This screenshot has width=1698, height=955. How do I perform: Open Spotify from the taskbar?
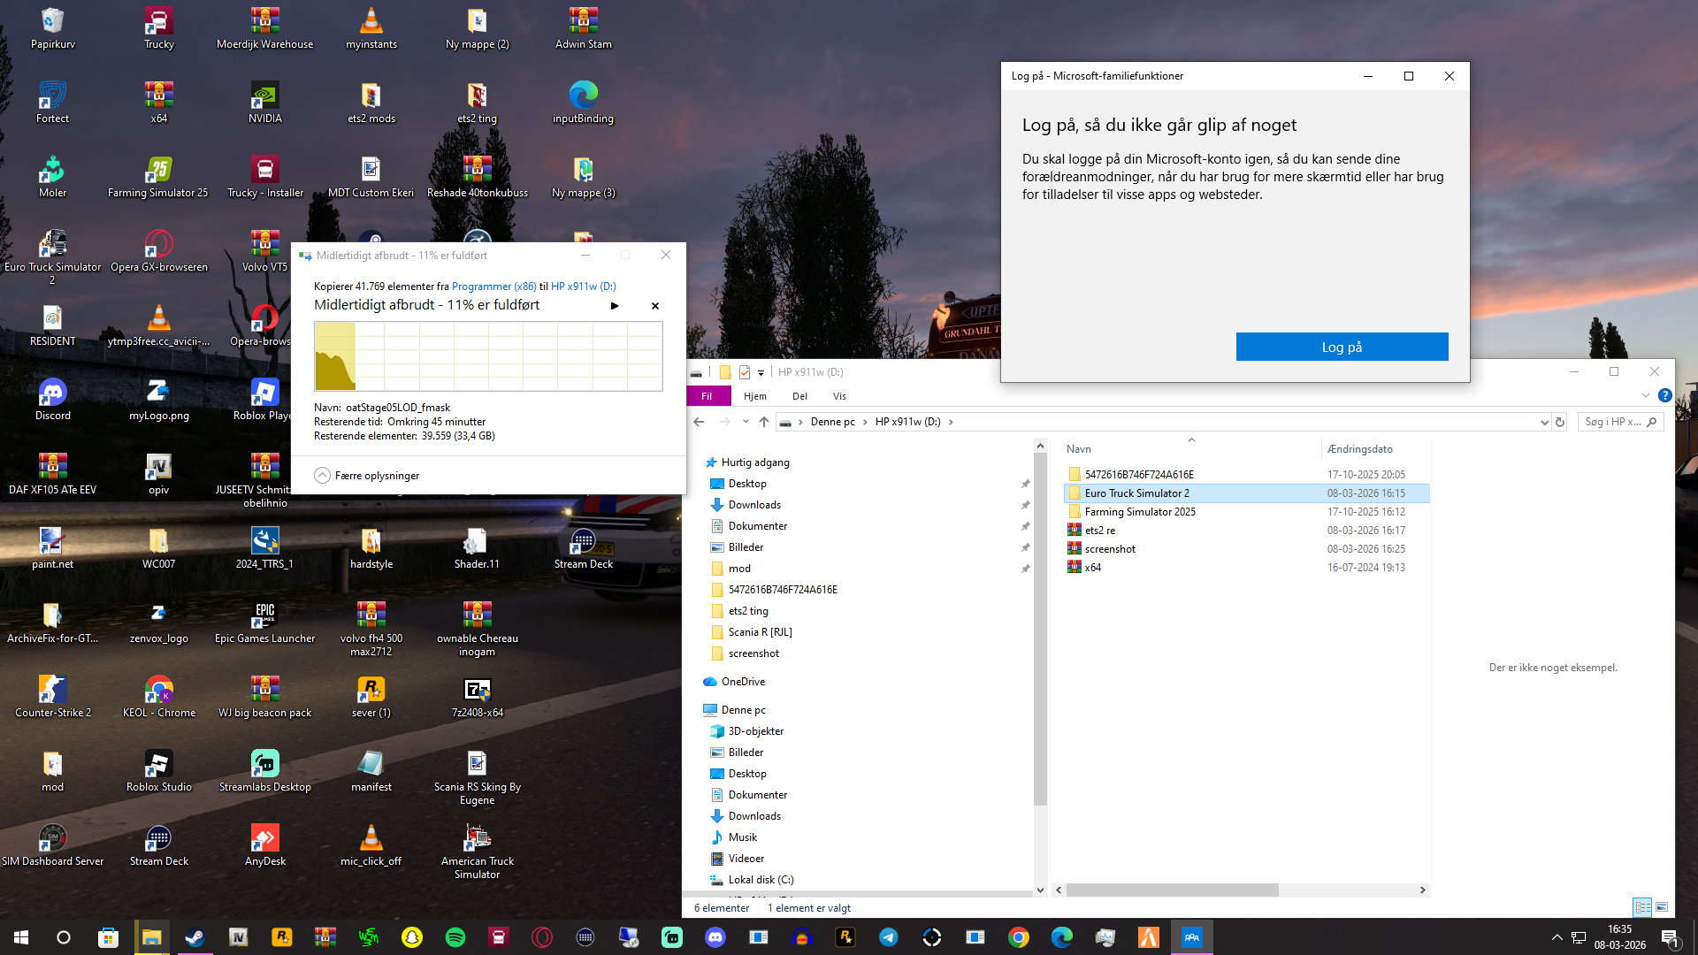[455, 937]
